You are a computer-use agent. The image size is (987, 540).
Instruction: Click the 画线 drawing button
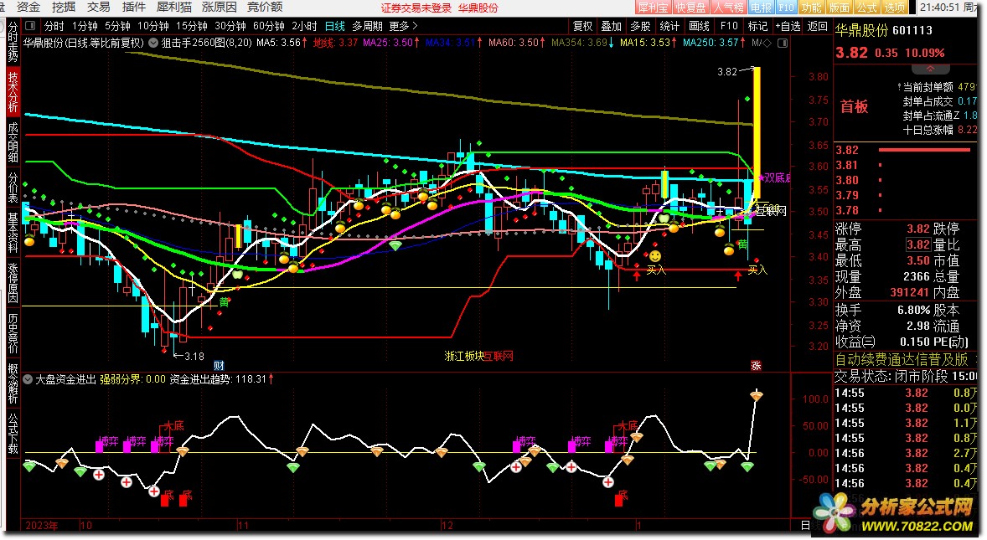coord(699,26)
